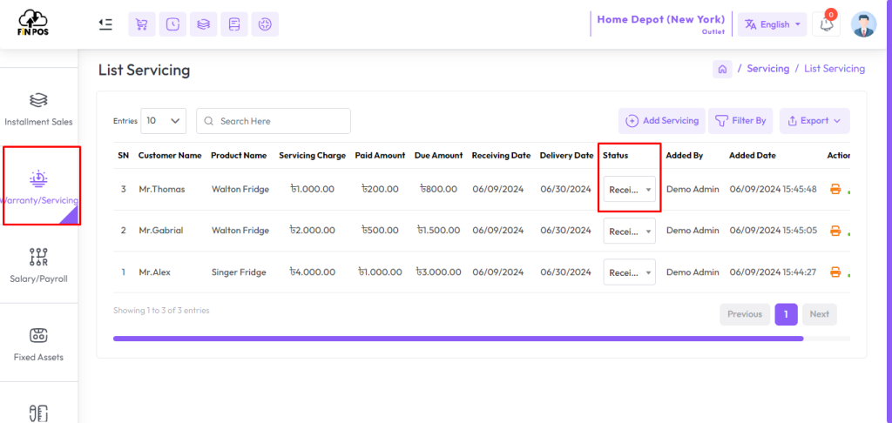Go to Fixed Assets in the sidebar

point(38,344)
